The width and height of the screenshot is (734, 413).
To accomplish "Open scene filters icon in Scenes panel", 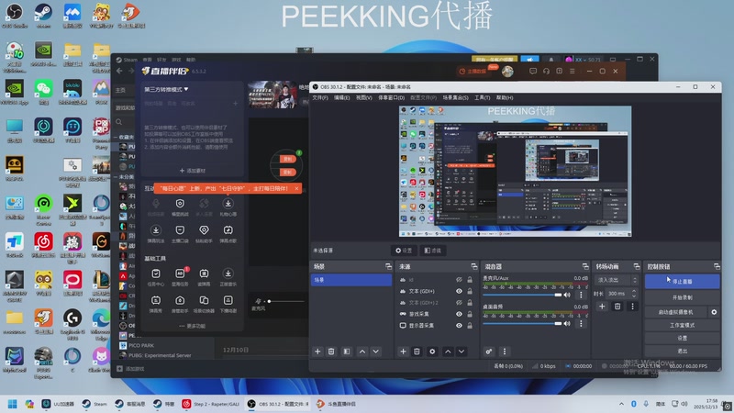I will [x=347, y=352].
